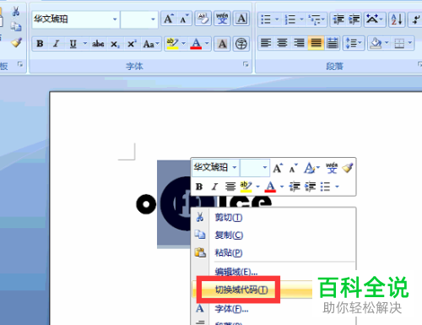Open the Font dialog launcher in 字体 group
The image size is (422, 325).
[x=246, y=64]
